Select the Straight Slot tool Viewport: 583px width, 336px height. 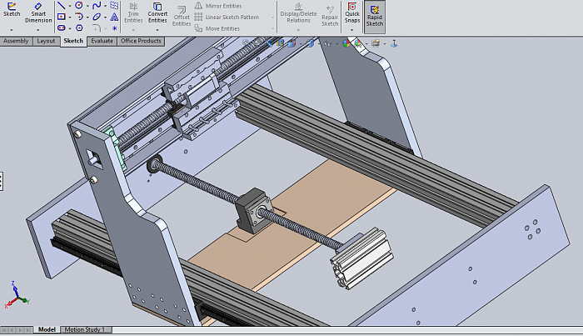(62, 28)
